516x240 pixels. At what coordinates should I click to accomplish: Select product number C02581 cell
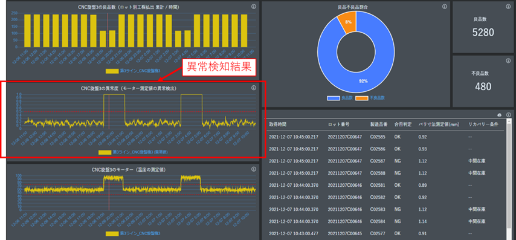pos(377,185)
